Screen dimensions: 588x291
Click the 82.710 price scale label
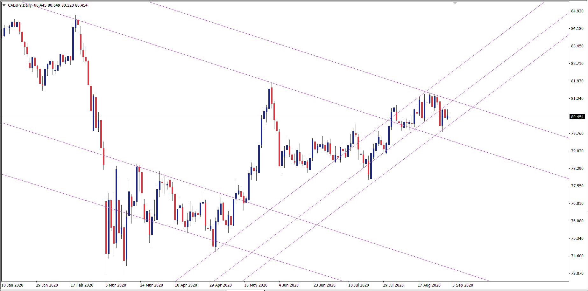577,63
